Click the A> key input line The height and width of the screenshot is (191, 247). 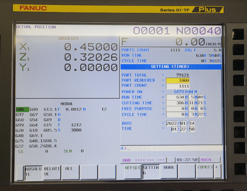[x=171, y=148]
